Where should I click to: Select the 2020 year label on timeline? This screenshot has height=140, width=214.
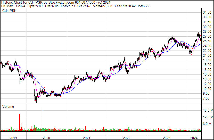46,138
